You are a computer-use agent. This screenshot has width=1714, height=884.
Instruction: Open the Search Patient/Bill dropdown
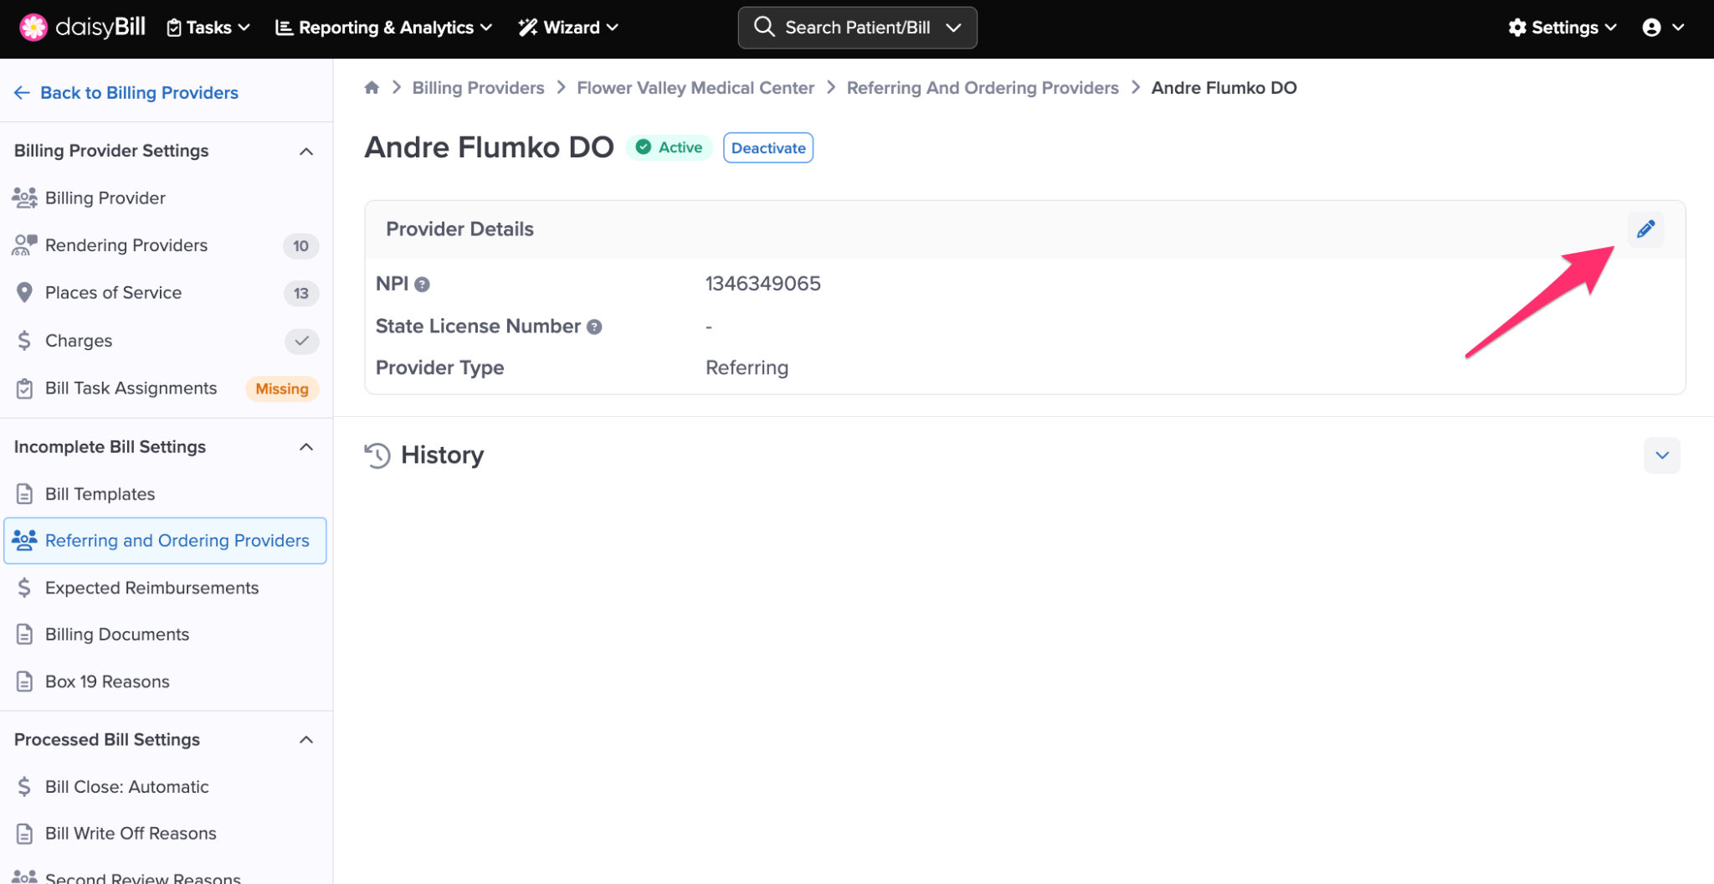pyautogui.click(x=953, y=28)
